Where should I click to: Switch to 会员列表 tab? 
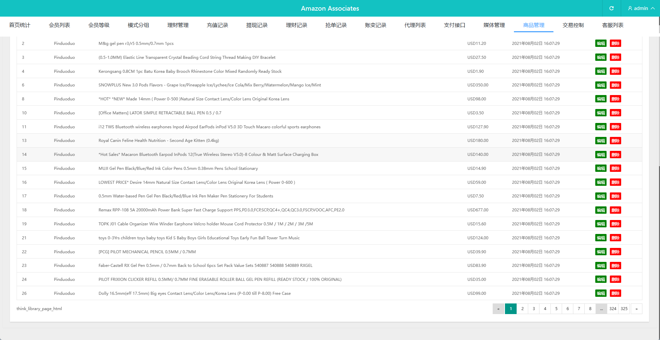[x=59, y=25]
